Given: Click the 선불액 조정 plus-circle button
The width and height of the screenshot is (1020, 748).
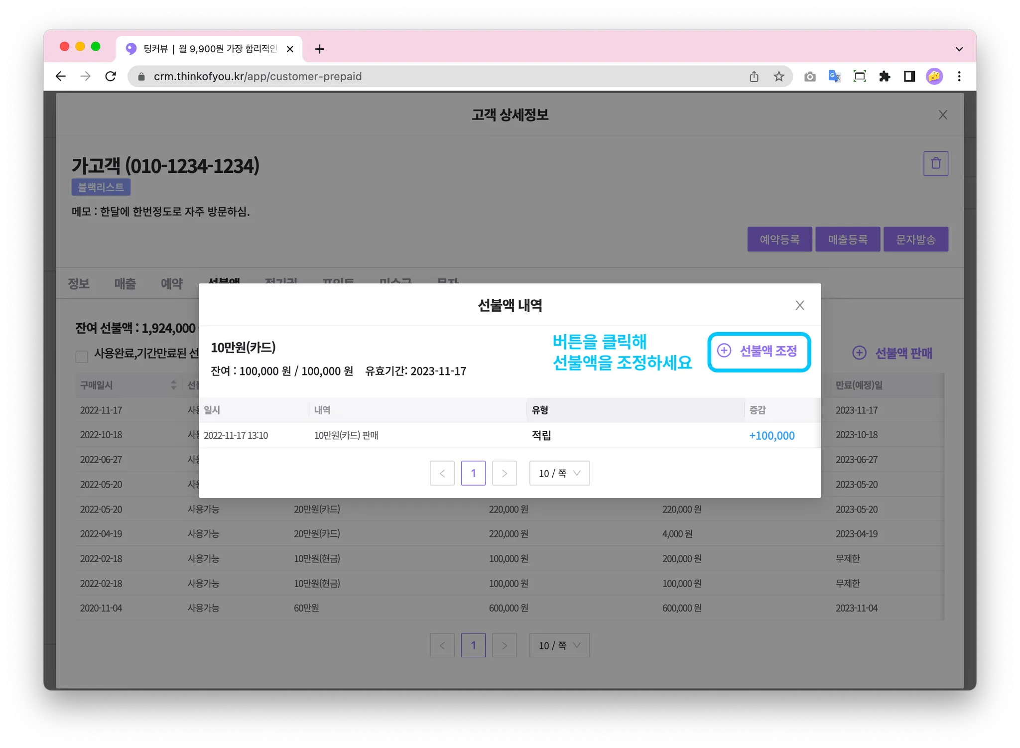Looking at the screenshot, I should (x=758, y=352).
